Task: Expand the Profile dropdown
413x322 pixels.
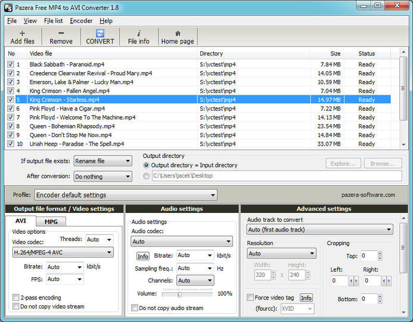Action: (126, 195)
